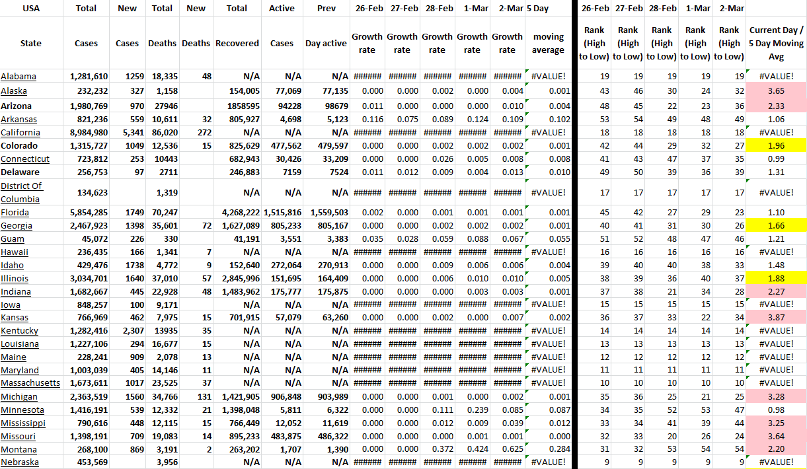Click the pink 3.87 Kansas cell

pos(776,318)
